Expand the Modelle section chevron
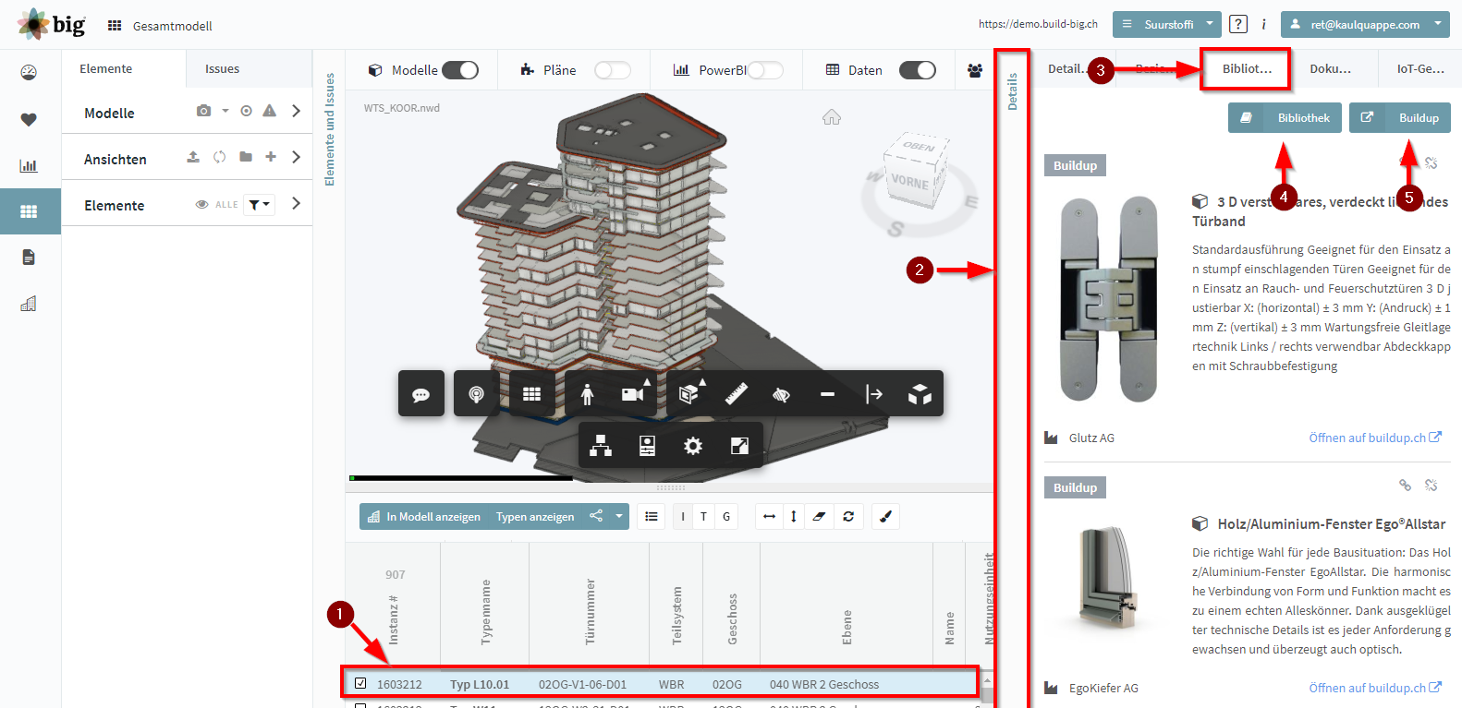This screenshot has height=708, width=1462. [x=296, y=111]
